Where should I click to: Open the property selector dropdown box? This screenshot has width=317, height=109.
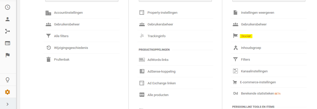pos(175,1)
